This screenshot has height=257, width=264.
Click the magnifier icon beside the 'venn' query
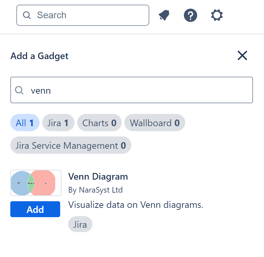pyautogui.click(x=20, y=90)
